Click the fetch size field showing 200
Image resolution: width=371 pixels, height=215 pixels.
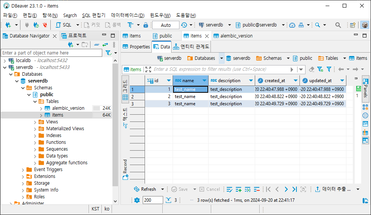point(153,200)
